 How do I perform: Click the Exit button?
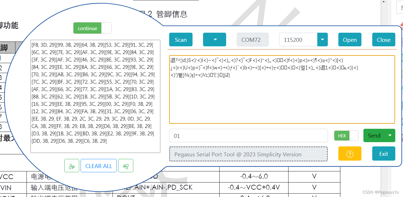tap(383, 154)
